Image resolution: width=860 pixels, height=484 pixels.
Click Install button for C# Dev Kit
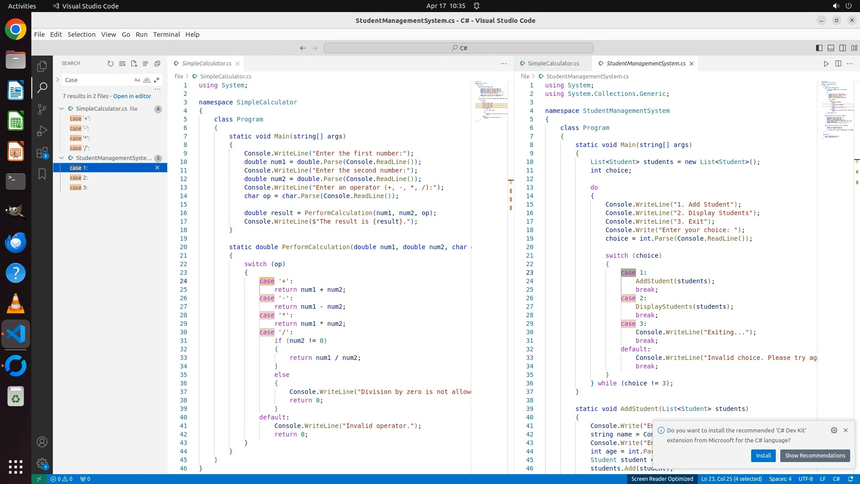[763, 455]
